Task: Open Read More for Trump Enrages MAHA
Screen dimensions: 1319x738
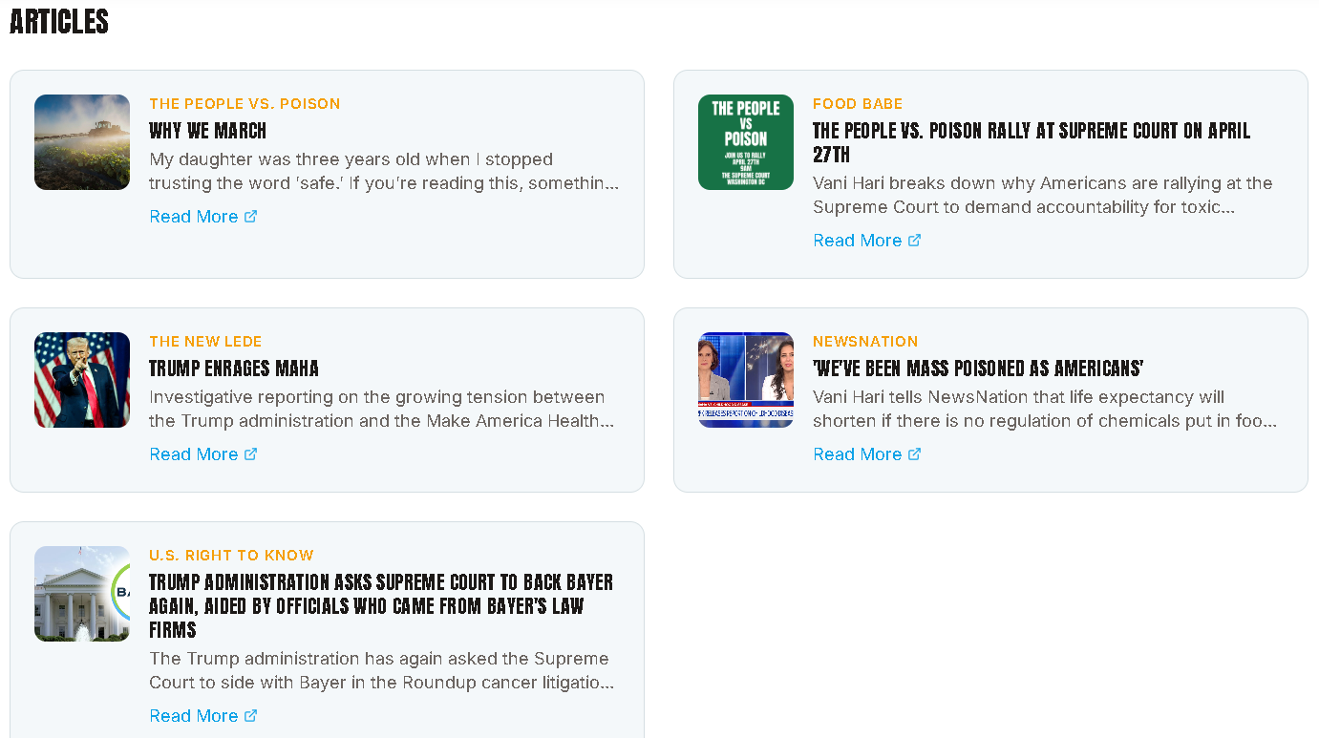Action: [x=194, y=454]
